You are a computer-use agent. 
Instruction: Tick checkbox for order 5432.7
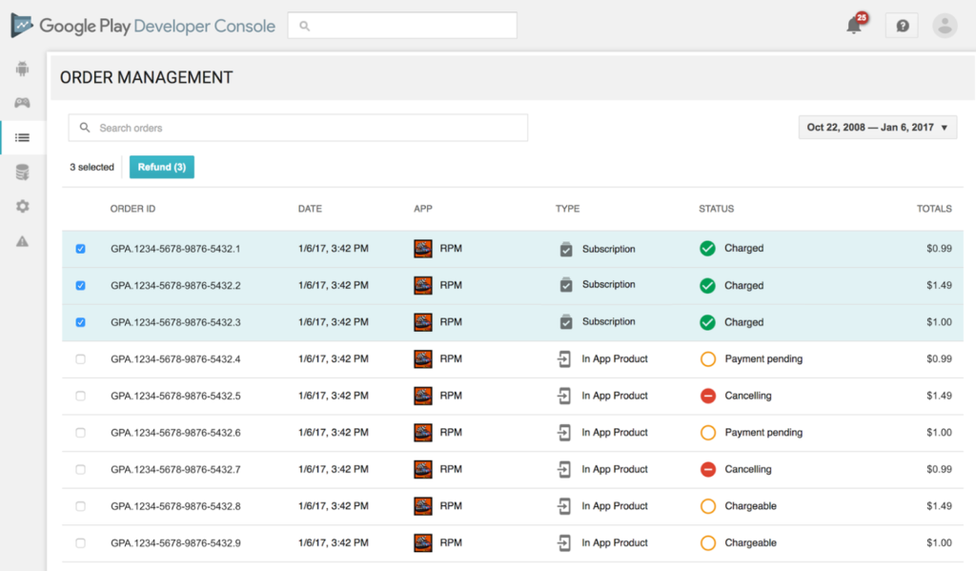(x=80, y=470)
